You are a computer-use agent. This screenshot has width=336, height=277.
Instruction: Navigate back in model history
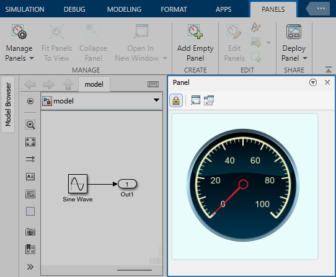[30, 84]
